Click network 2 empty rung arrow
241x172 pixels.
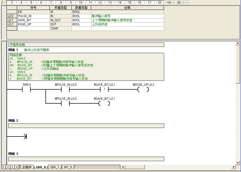pyautogui.click(x=25, y=136)
